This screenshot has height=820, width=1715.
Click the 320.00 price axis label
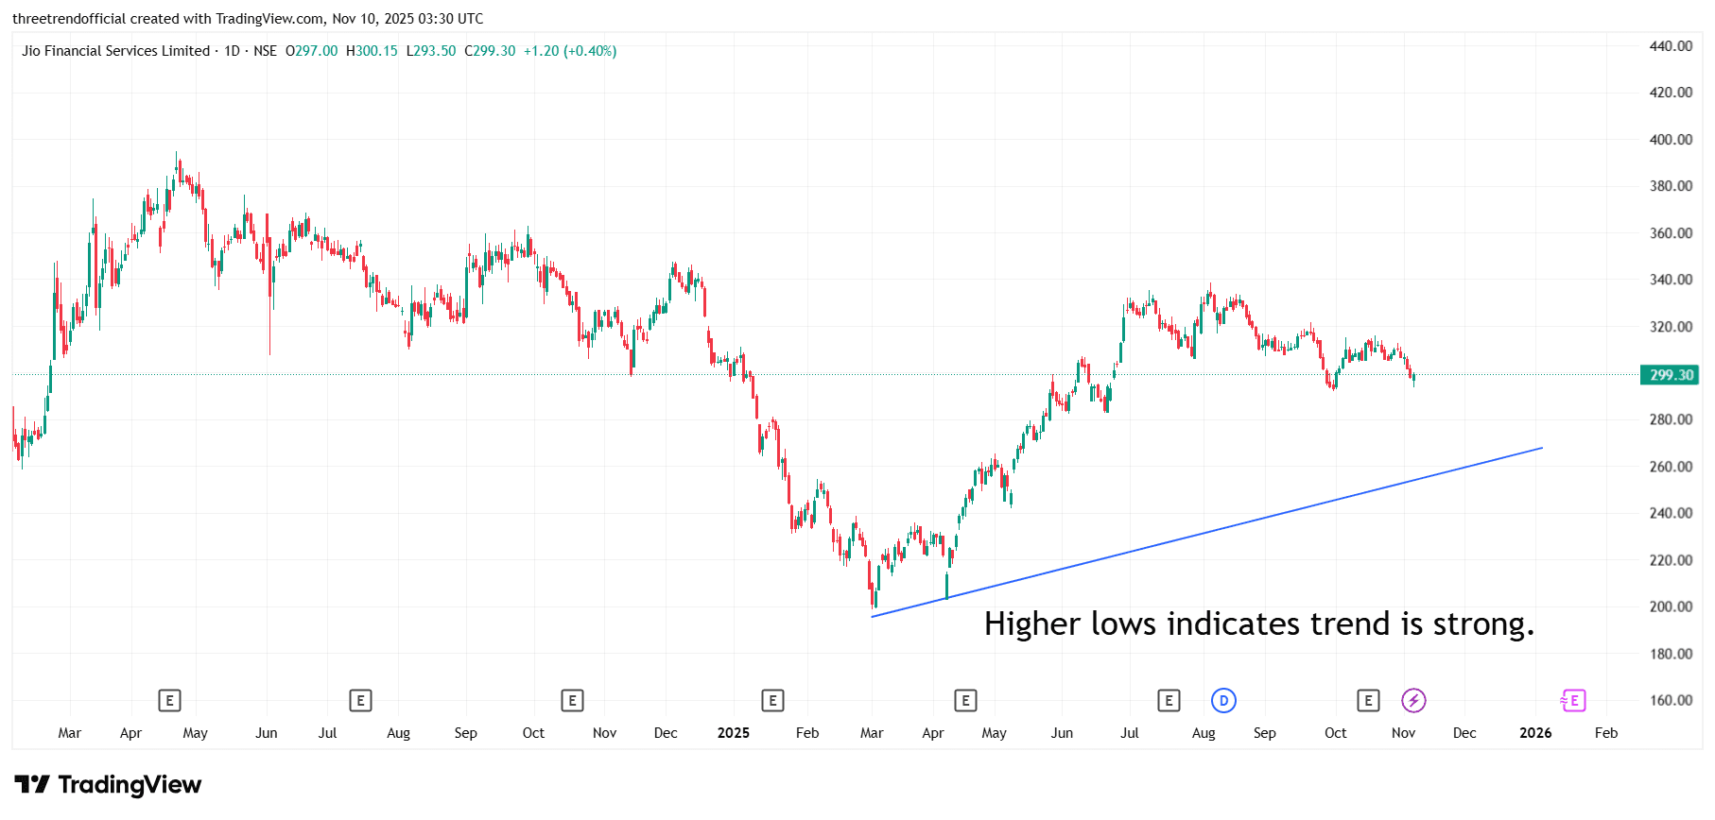(x=1671, y=327)
